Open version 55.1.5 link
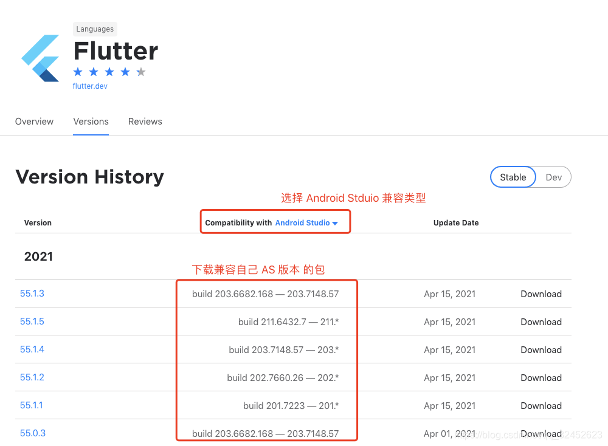The width and height of the screenshot is (608, 446). 32,321
